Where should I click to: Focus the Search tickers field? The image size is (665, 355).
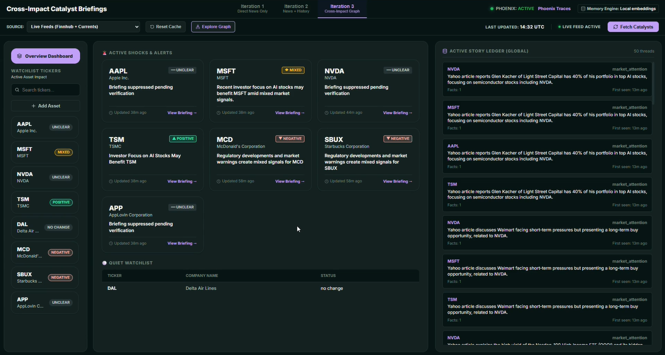coord(46,90)
